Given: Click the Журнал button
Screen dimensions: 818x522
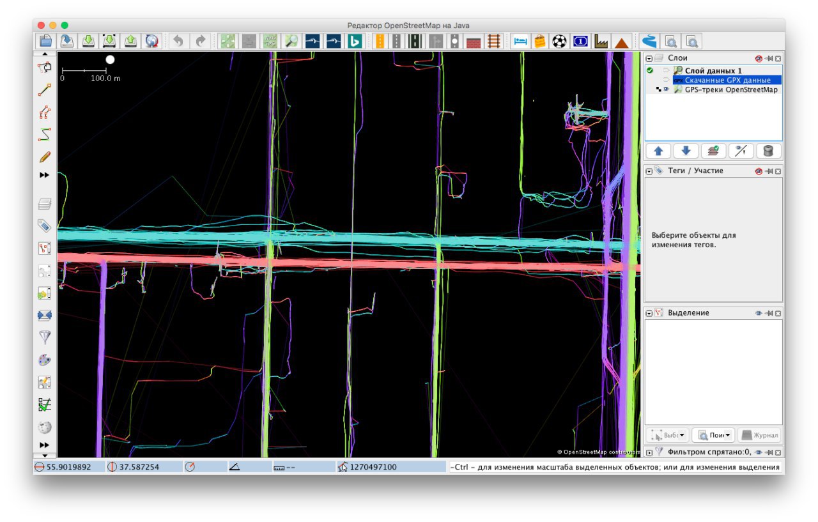Looking at the screenshot, I should tap(759, 435).
